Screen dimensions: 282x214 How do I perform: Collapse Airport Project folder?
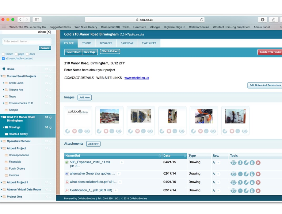click(2, 148)
